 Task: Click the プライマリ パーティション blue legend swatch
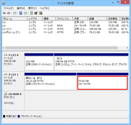click(x=19, y=116)
